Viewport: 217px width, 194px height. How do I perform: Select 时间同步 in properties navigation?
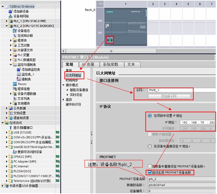72,80
